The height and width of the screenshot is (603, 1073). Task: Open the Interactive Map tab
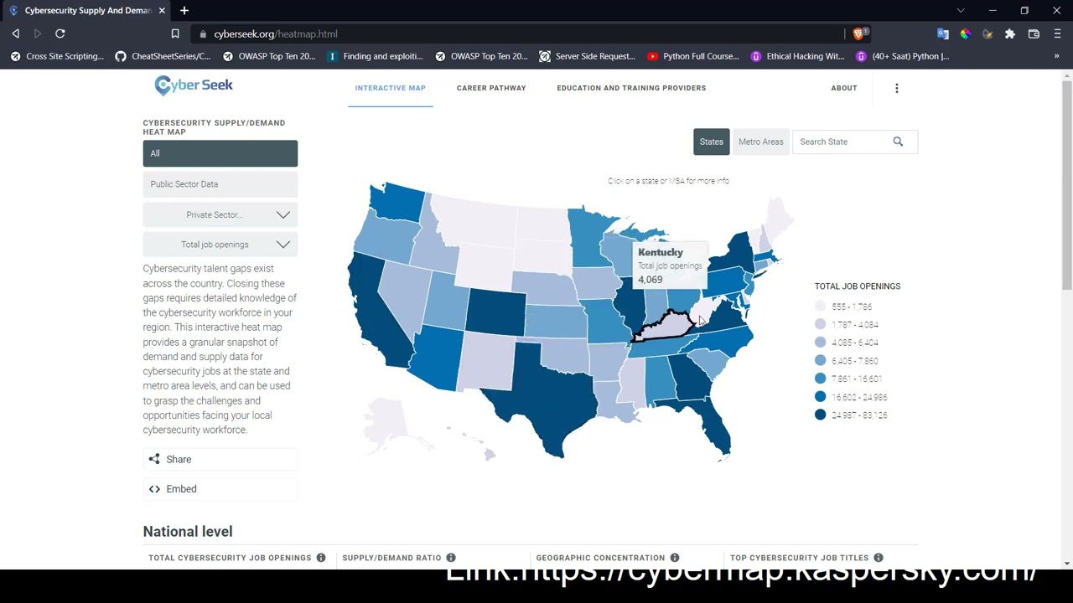coord(390,88)
